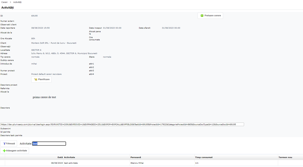Screen dimensions: 303x167
Task: Click the breadcrumb chevron separator after Cereri
Action: 10,2
